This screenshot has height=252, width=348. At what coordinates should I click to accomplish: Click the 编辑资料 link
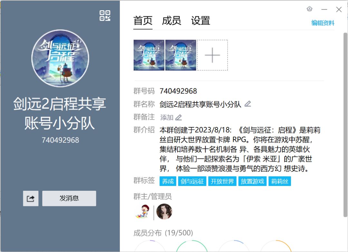point(323,23)
